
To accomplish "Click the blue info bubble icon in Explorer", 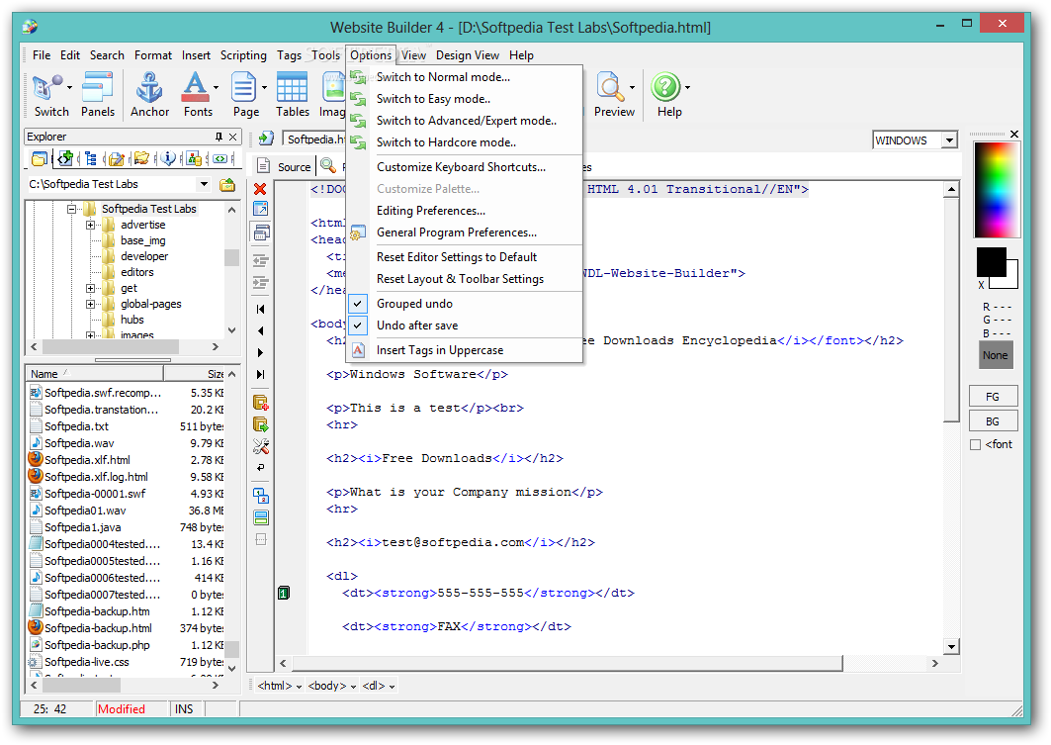I will [x=168, y=159].
